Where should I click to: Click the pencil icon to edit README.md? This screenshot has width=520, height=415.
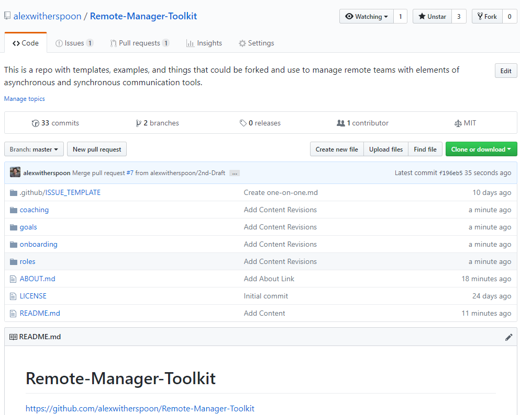click(508, 337)
